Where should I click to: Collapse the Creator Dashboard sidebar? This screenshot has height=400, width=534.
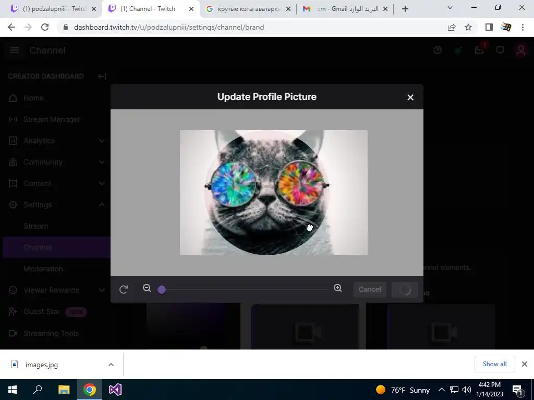pos(102,76)
